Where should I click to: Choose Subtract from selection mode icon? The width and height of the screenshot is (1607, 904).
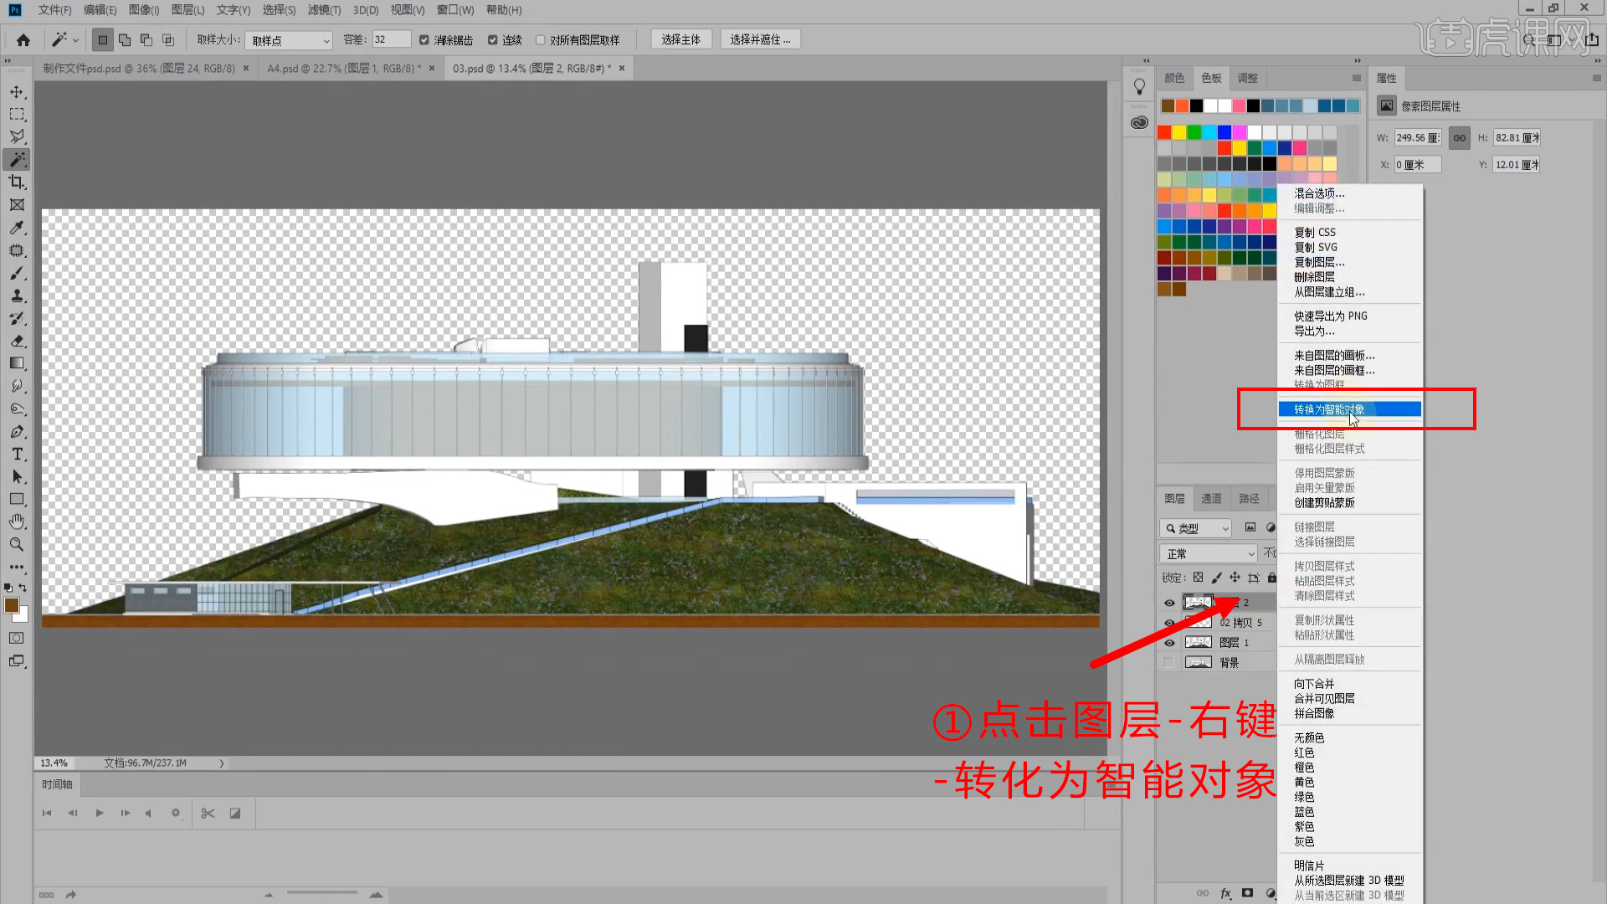tap(146, 39)
